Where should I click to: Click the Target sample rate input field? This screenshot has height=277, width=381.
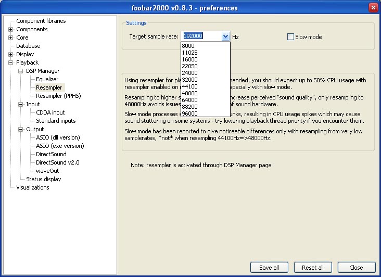pyautogui.click(x=201, y=36)
